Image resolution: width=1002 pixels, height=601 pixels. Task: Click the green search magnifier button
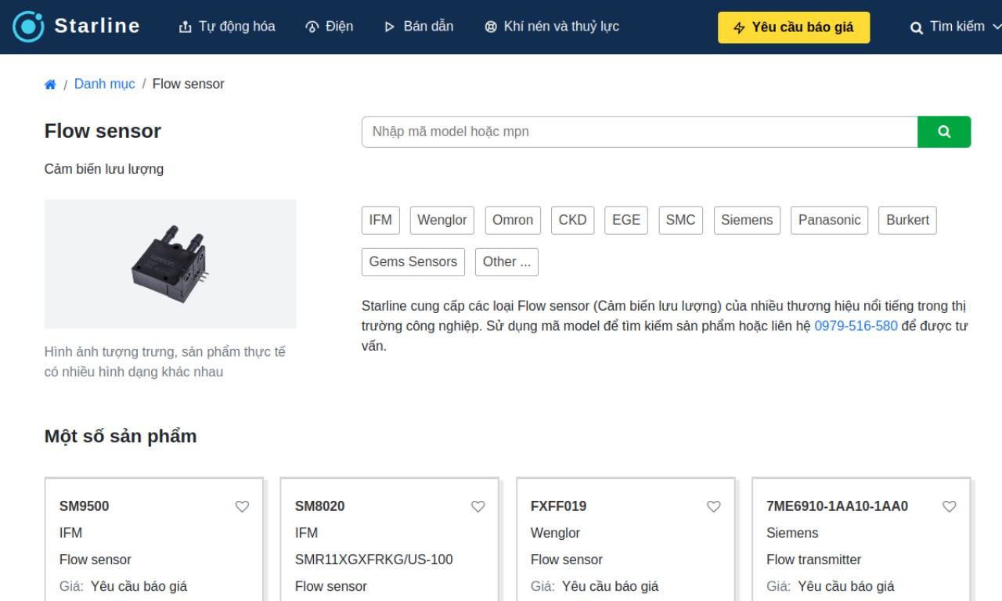[x=944, y=131]
